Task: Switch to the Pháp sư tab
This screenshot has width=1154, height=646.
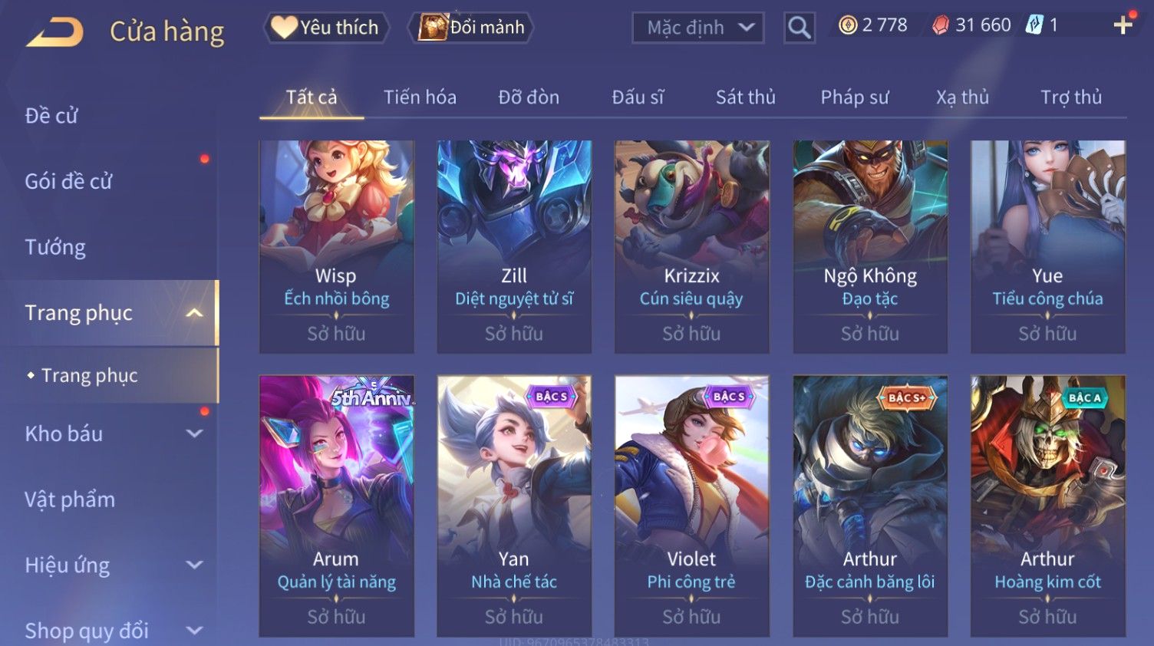Action: tap(854, 97)
